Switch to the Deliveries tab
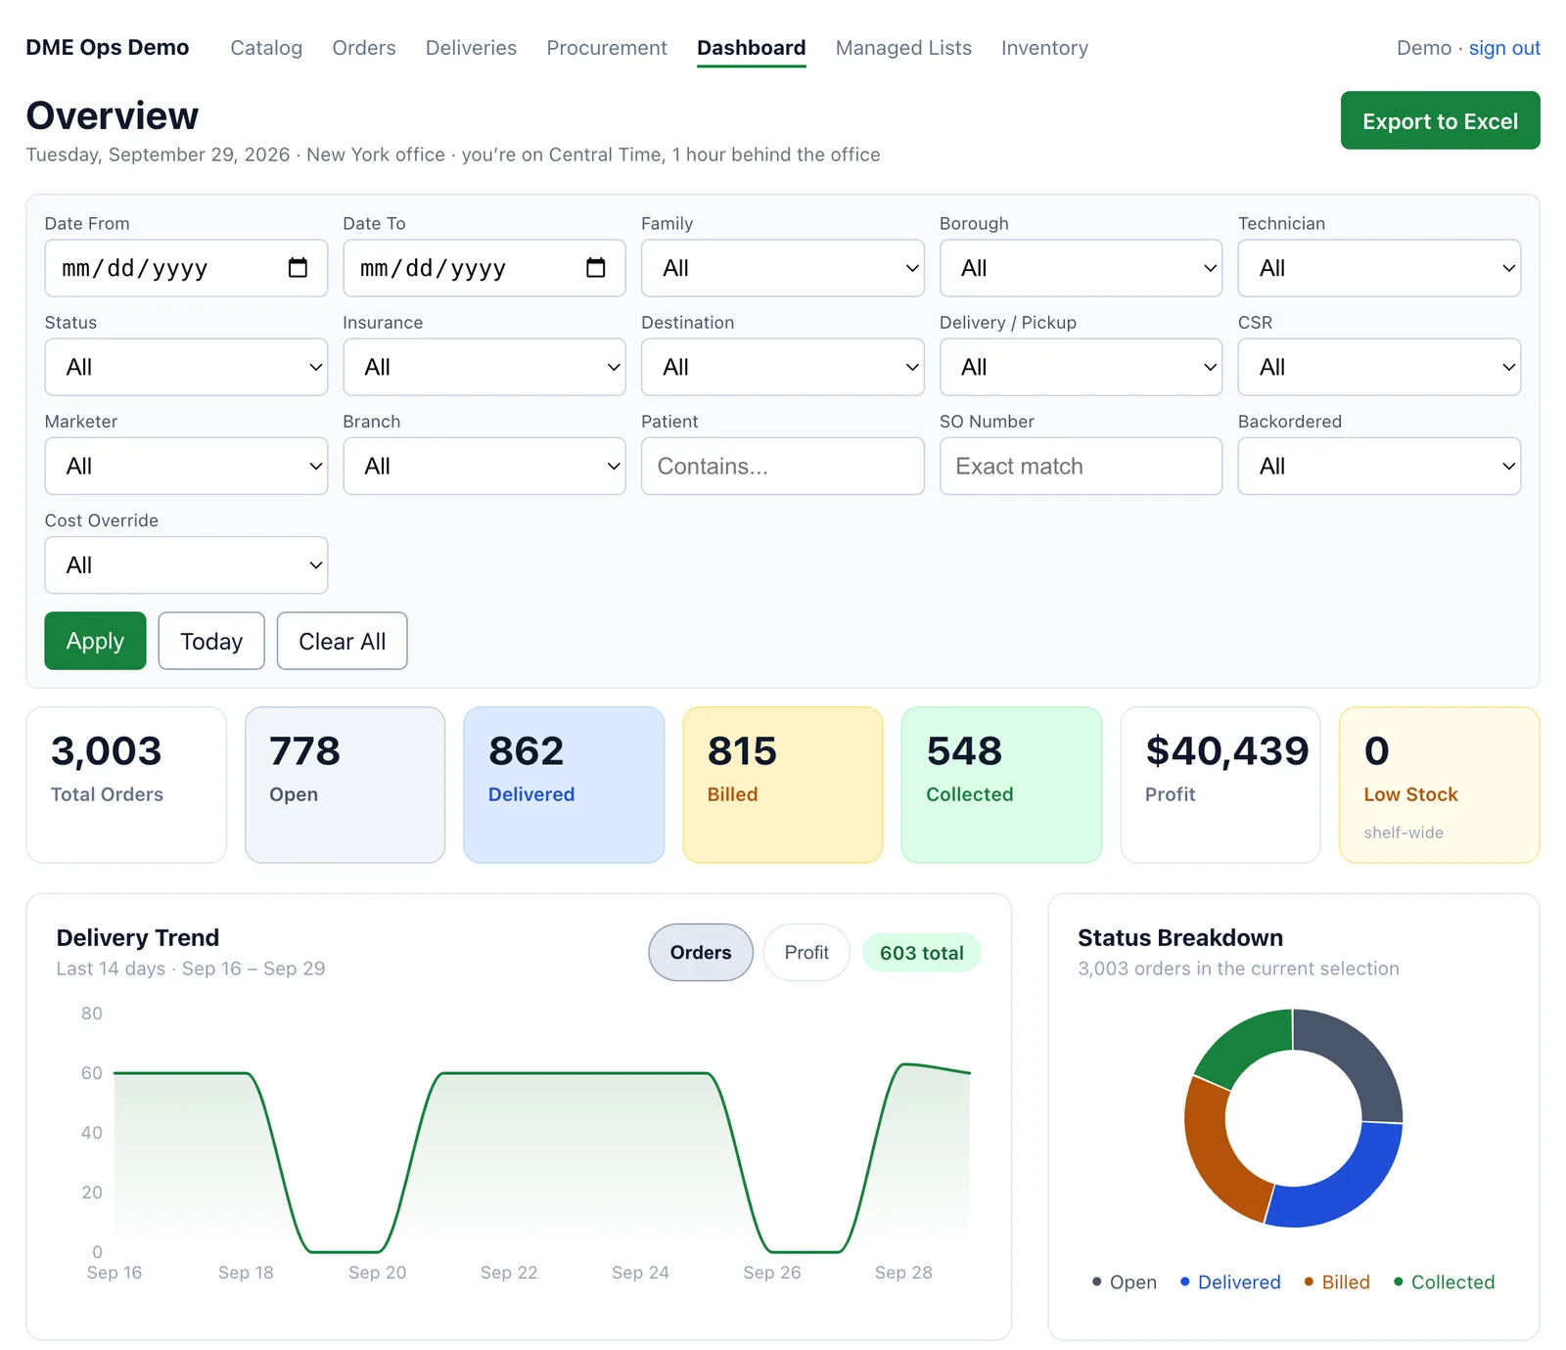This screenshot has height=1350, width=1566. pyautogui.click(x=471, y=48)
